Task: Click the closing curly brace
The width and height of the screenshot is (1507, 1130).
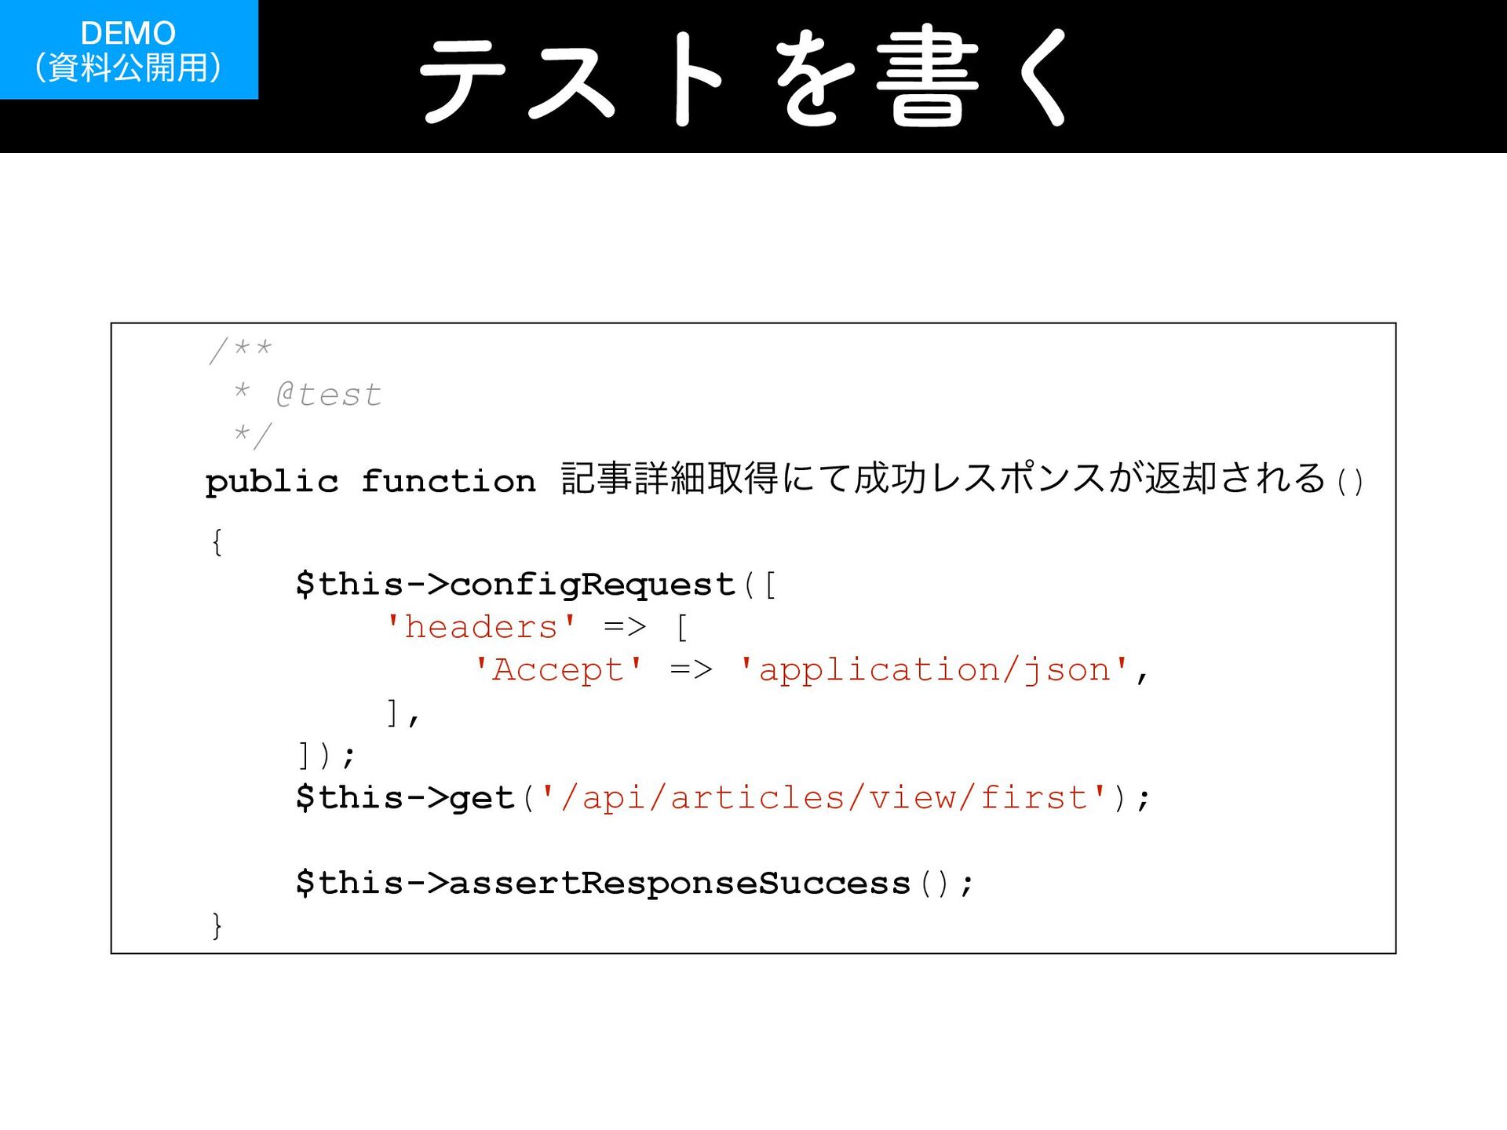Action: coord(217,926)
